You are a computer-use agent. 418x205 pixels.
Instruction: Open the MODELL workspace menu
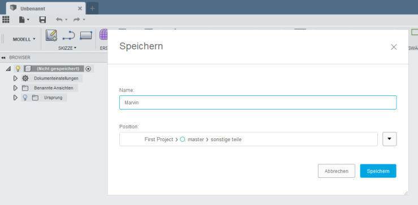click(x=24, y=39)
